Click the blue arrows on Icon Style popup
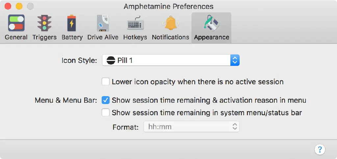The image size is (337, 159). click(x=234, y=61)
